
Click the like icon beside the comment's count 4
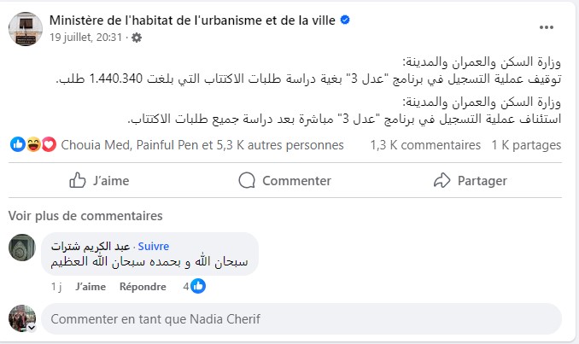click(198, 287)
